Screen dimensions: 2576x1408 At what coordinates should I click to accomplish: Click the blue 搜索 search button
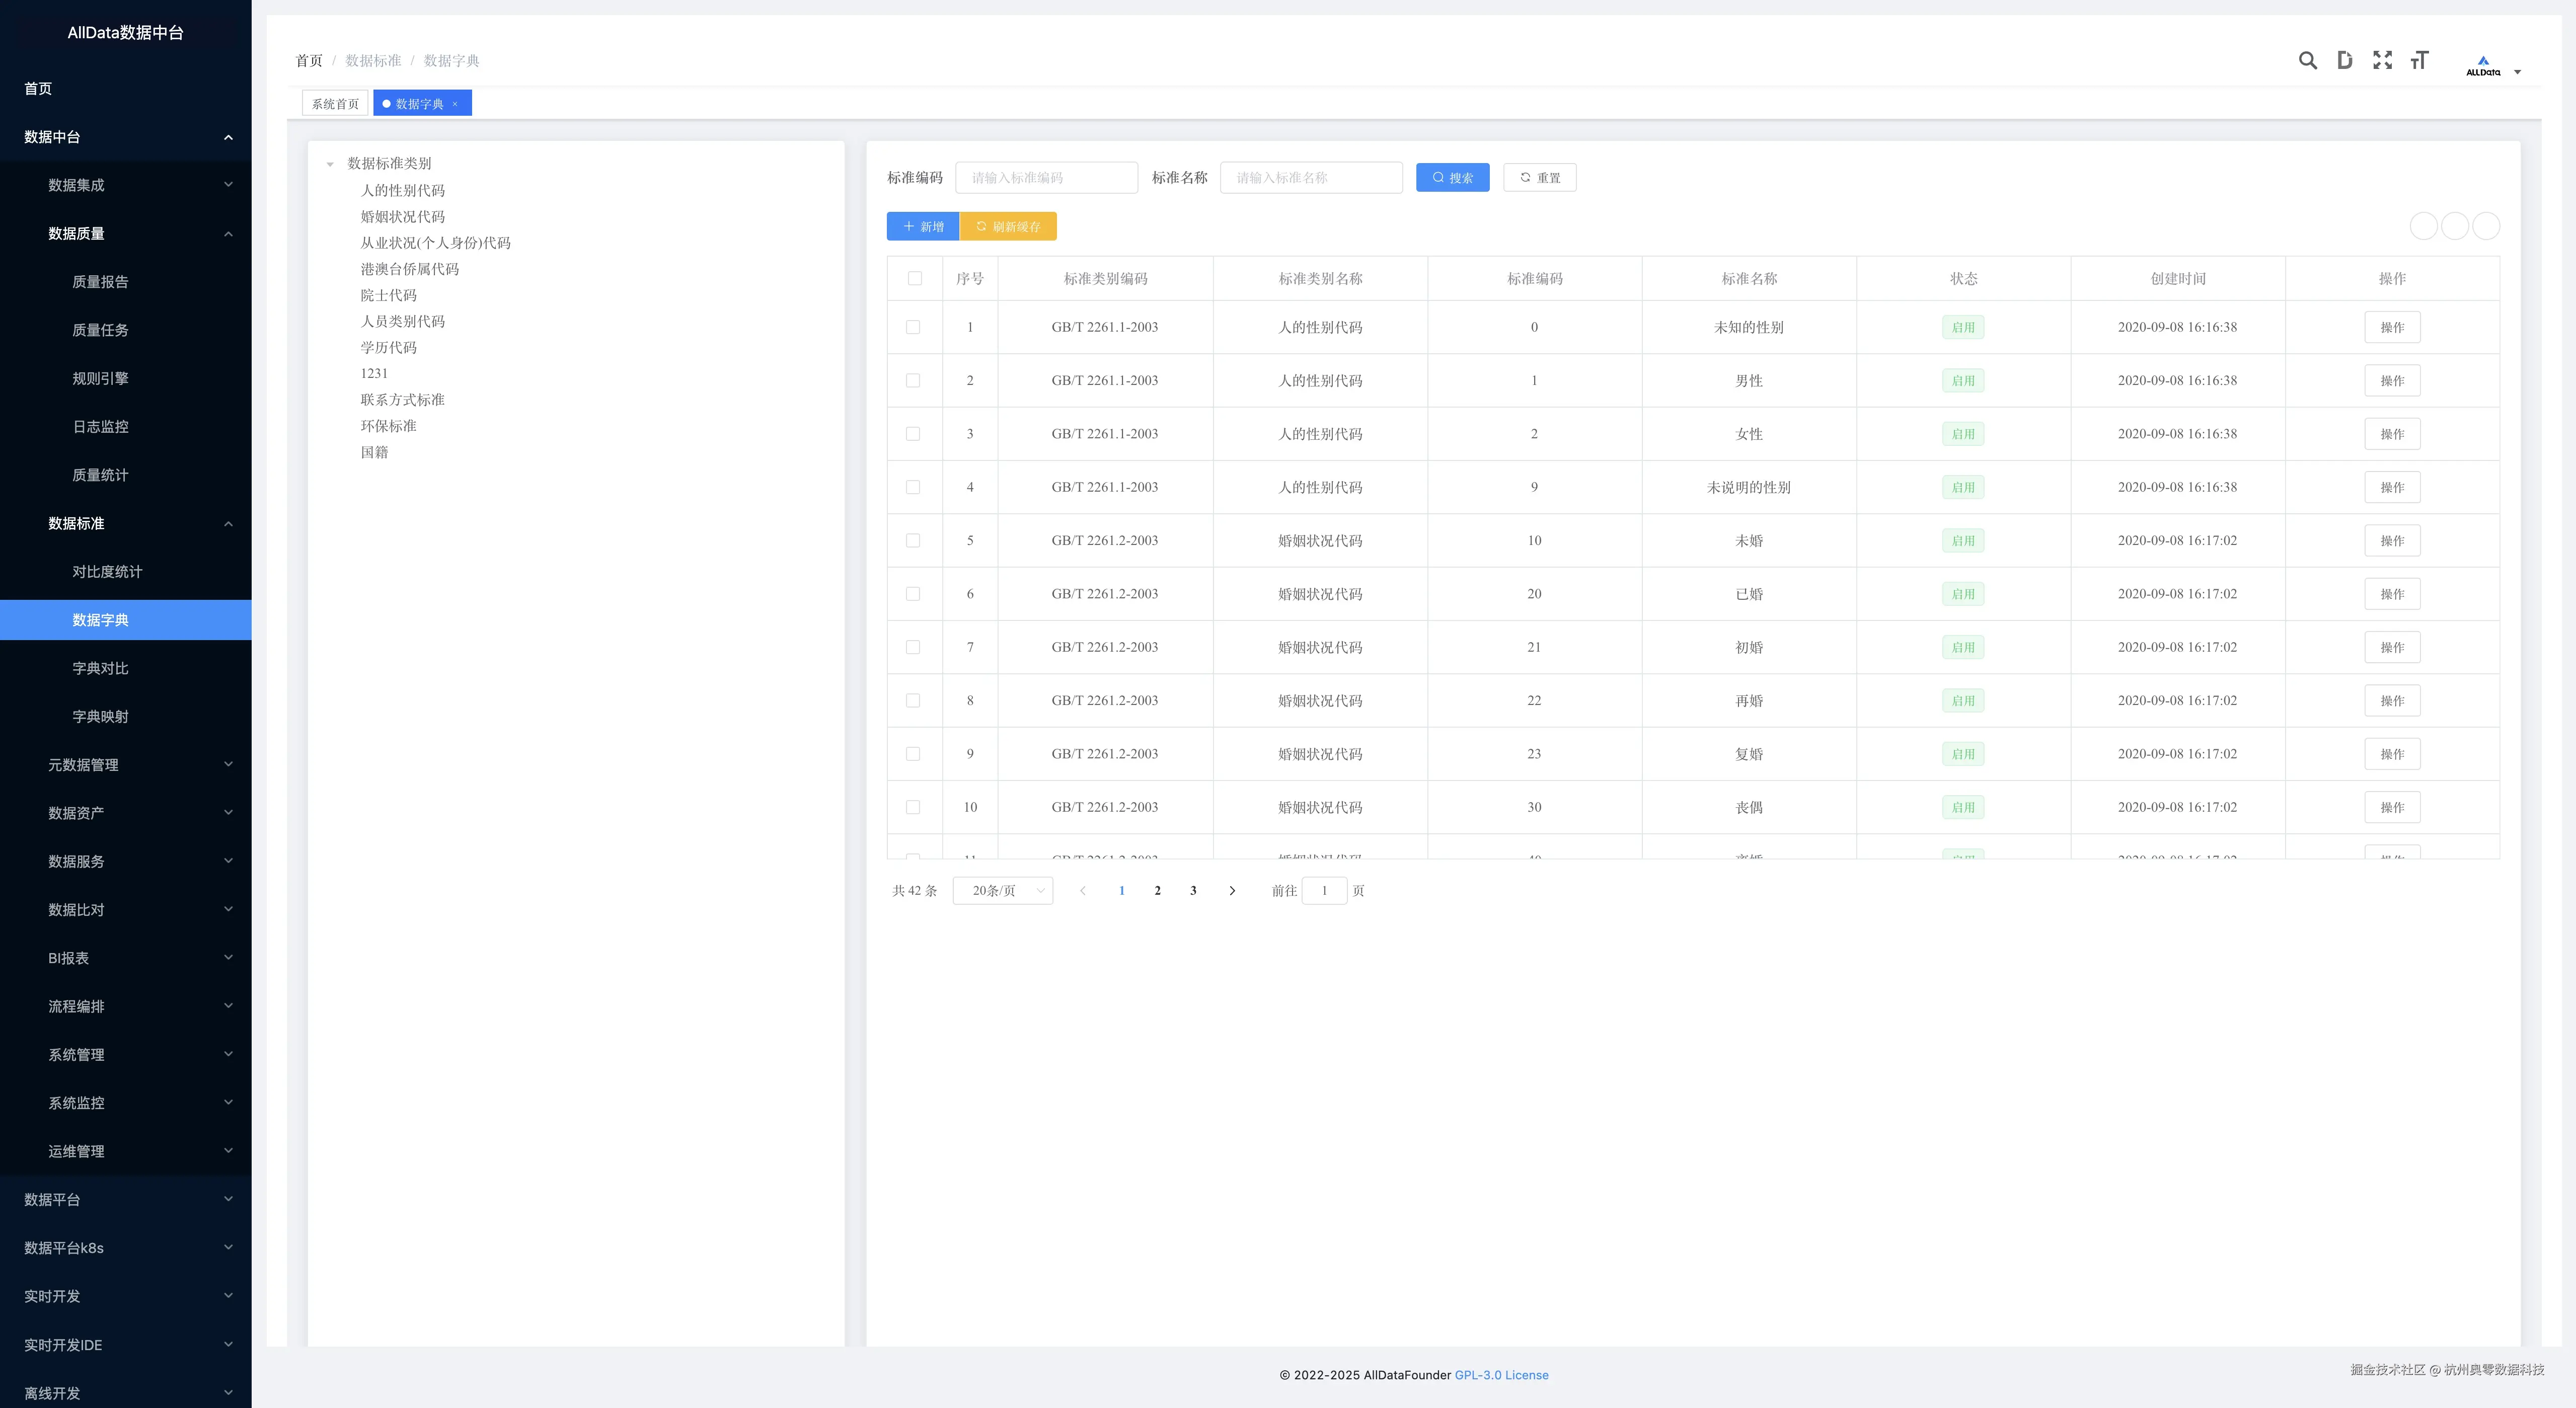click(x=1452, y=178)
